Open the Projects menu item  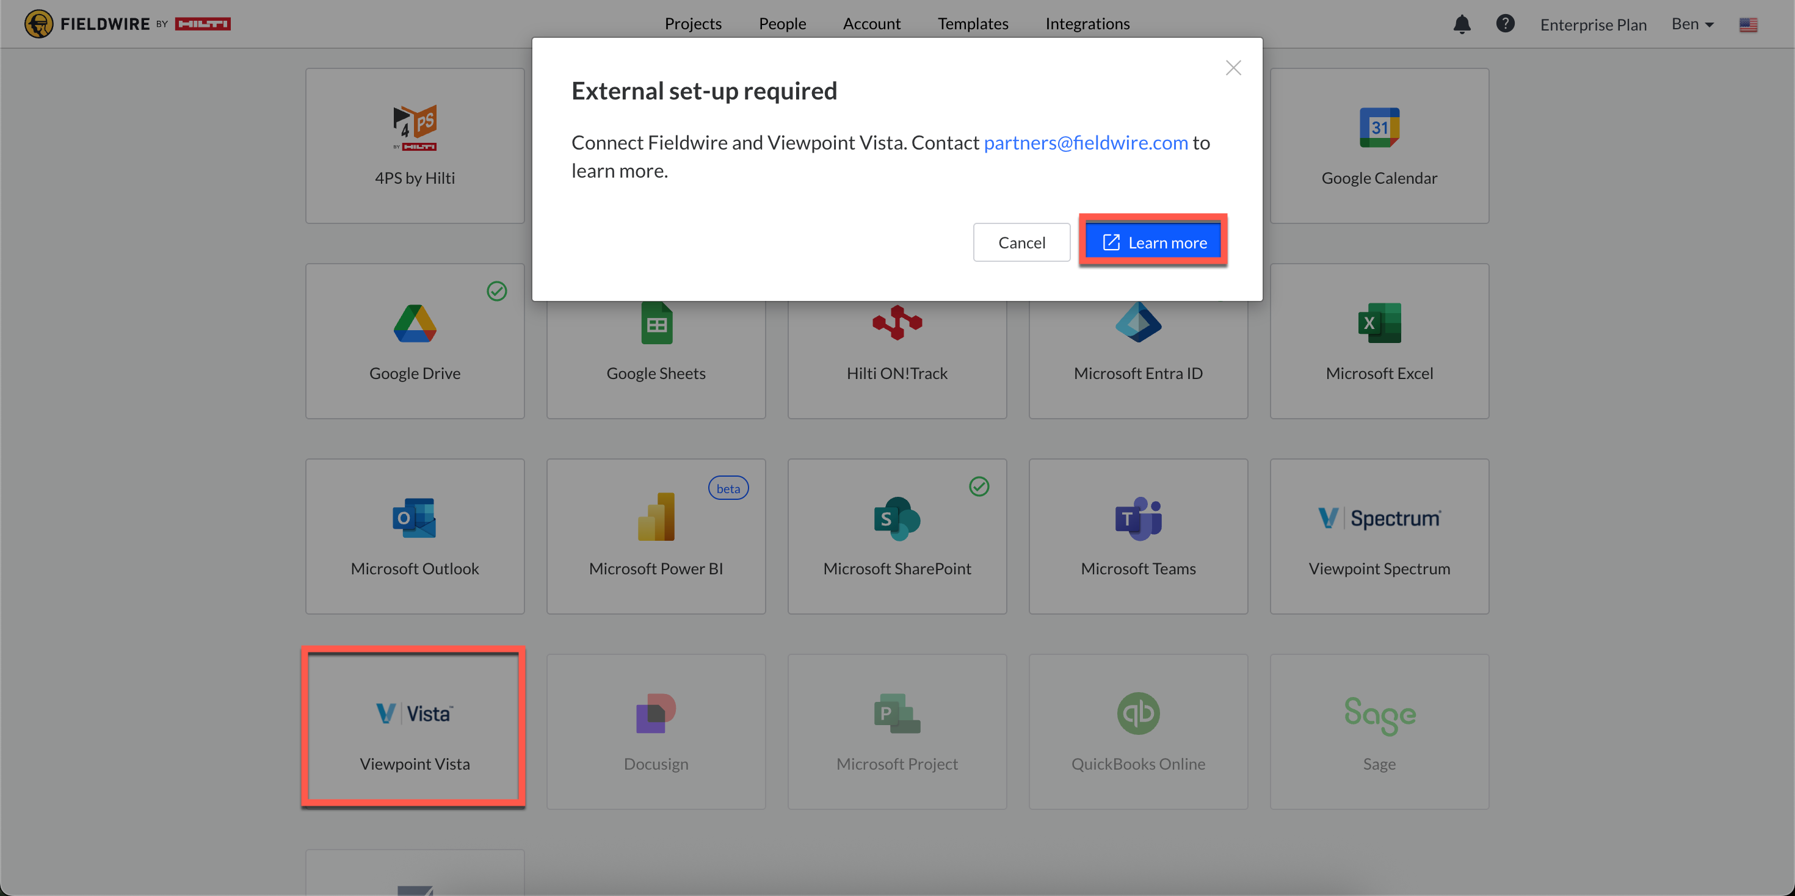692,24
